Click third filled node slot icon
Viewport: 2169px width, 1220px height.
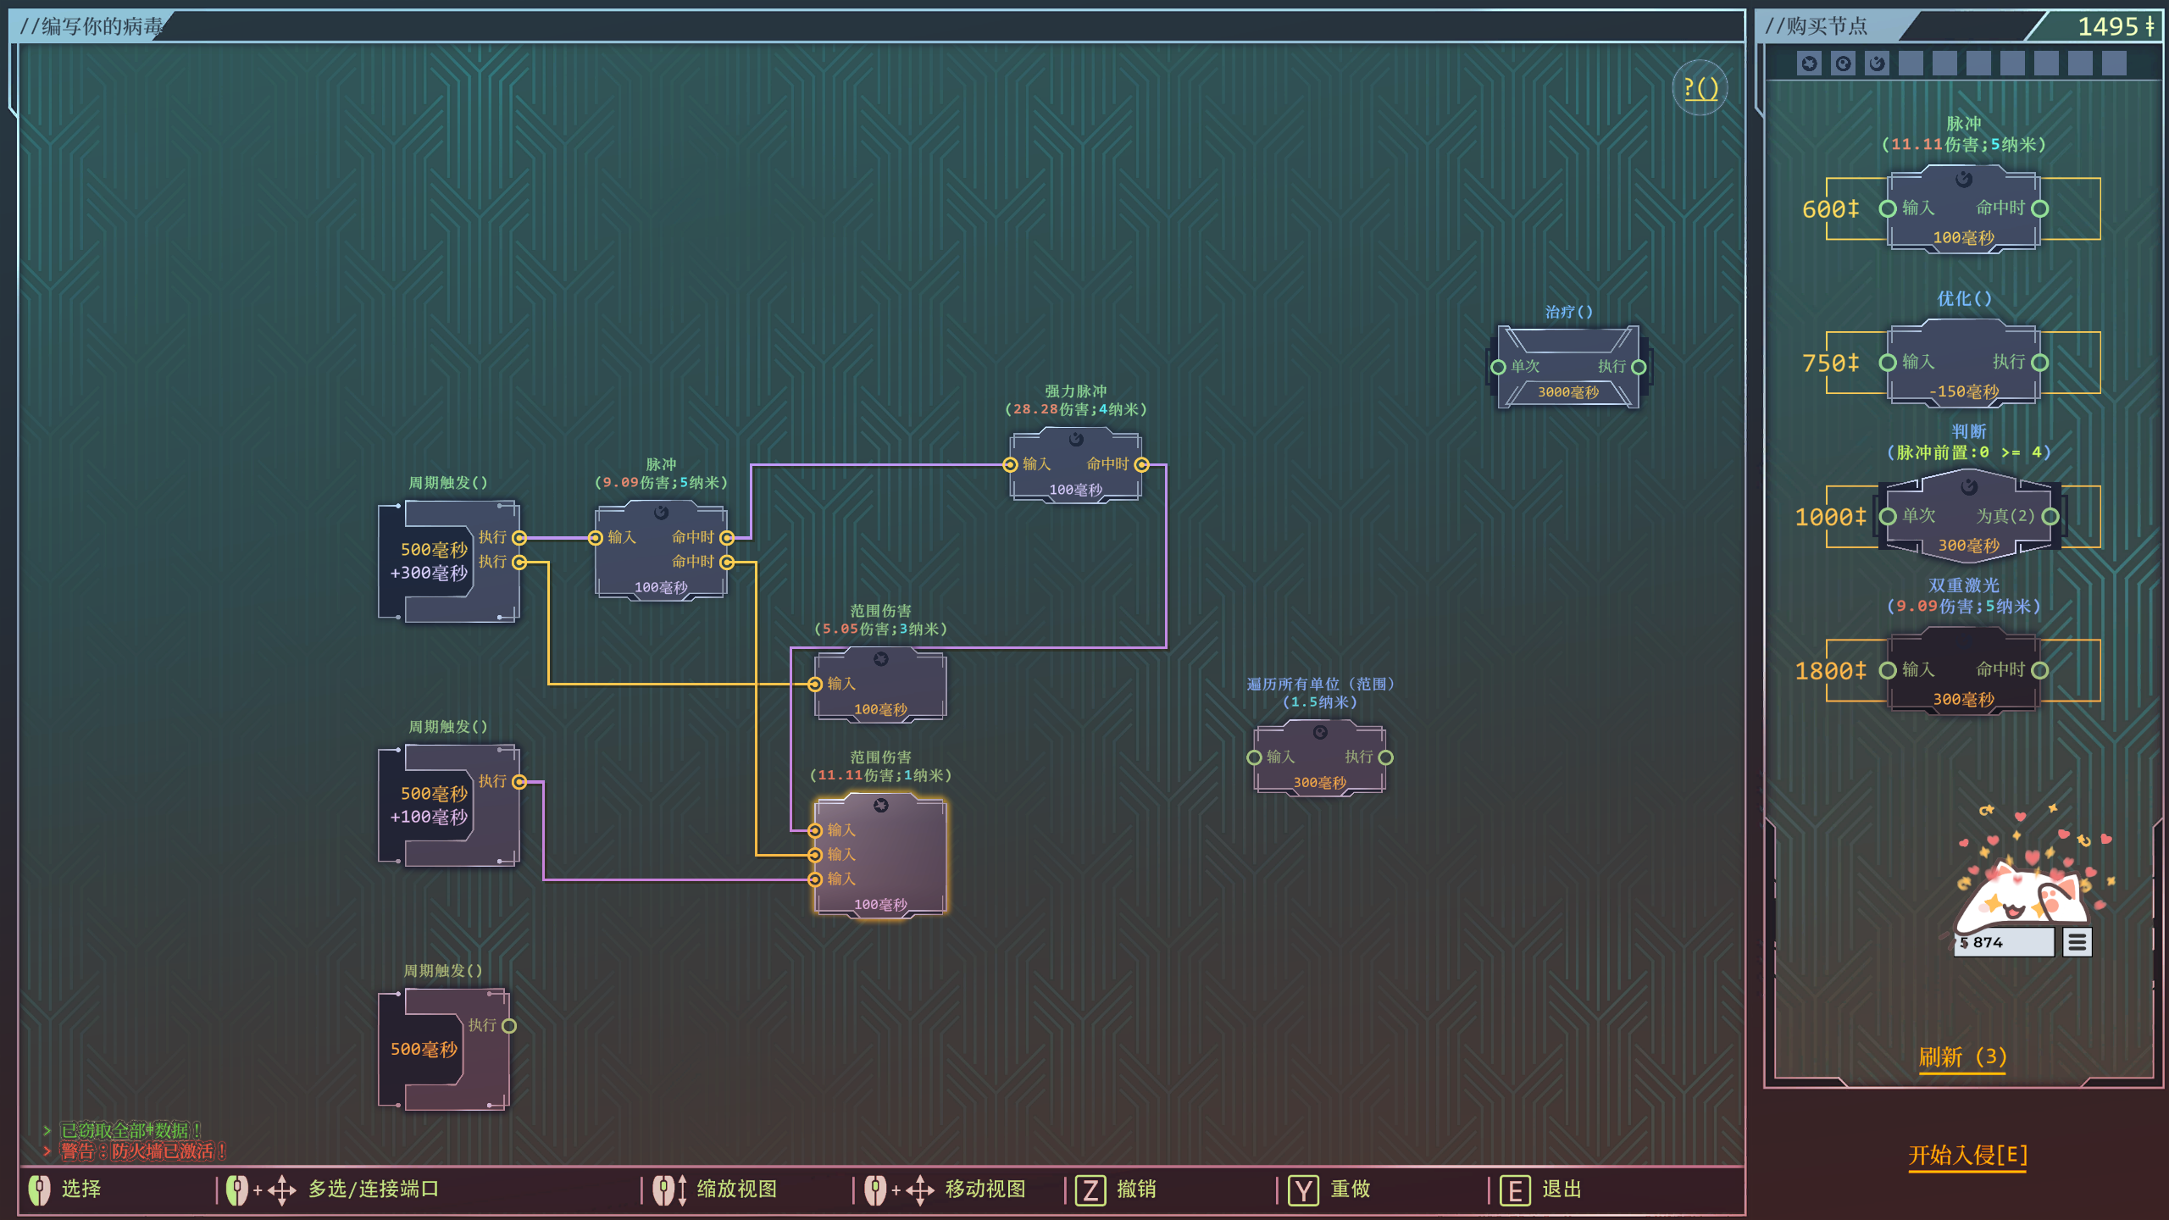pyautogui.click(x=1877, y=64)
